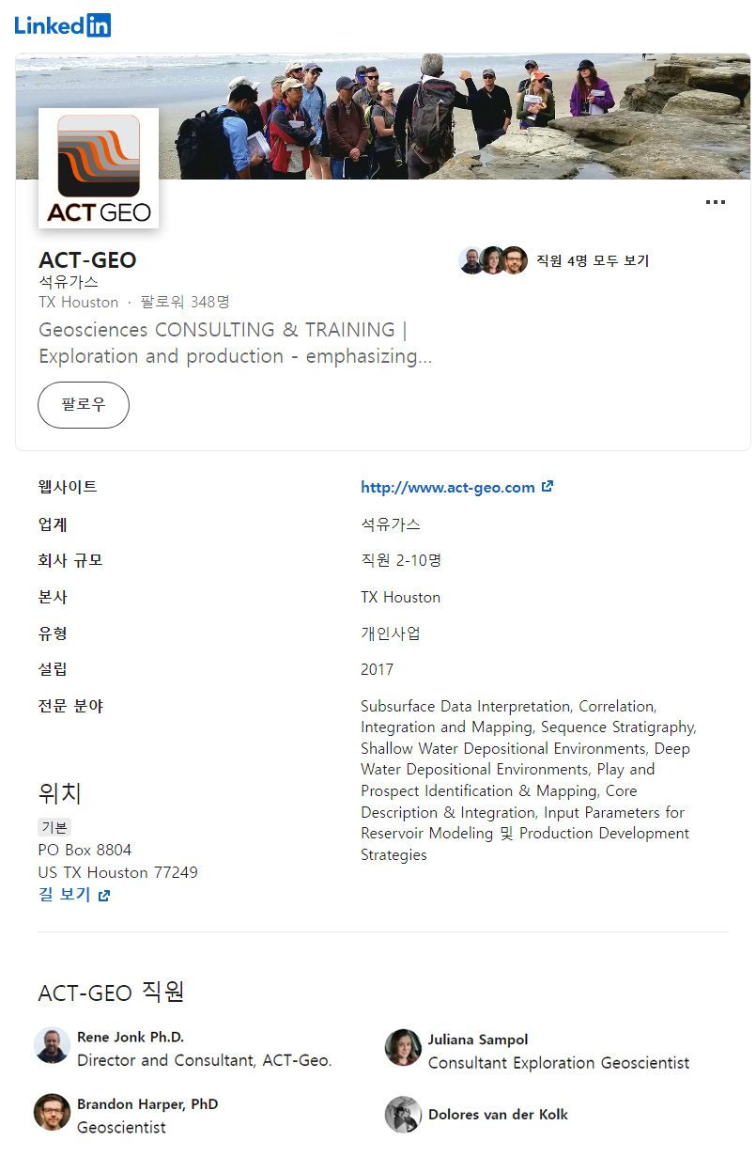This screenshot has width=756, height=1157.
Task: Click Brandon Harper's profile photo
Action: click(x=54, y=1114)
